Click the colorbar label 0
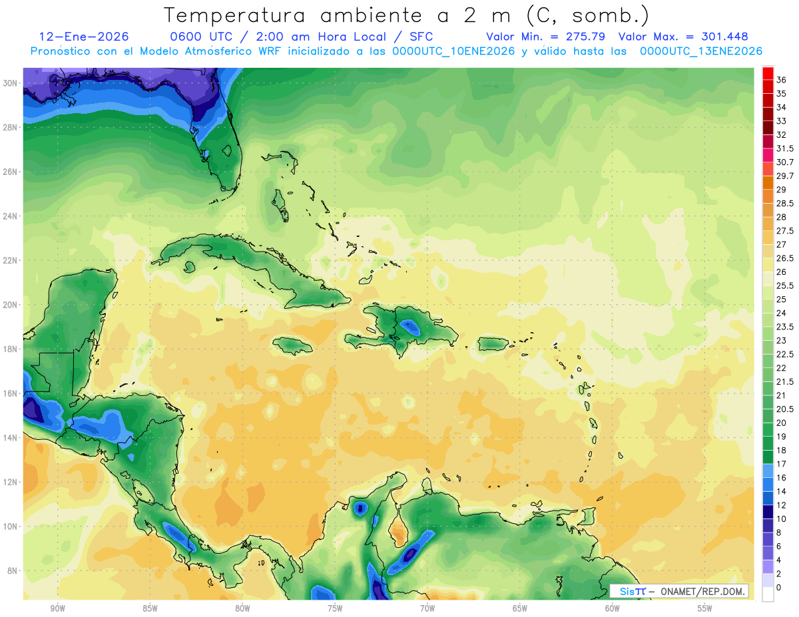This screenshot has height=617, width=799. coord(779,588)
